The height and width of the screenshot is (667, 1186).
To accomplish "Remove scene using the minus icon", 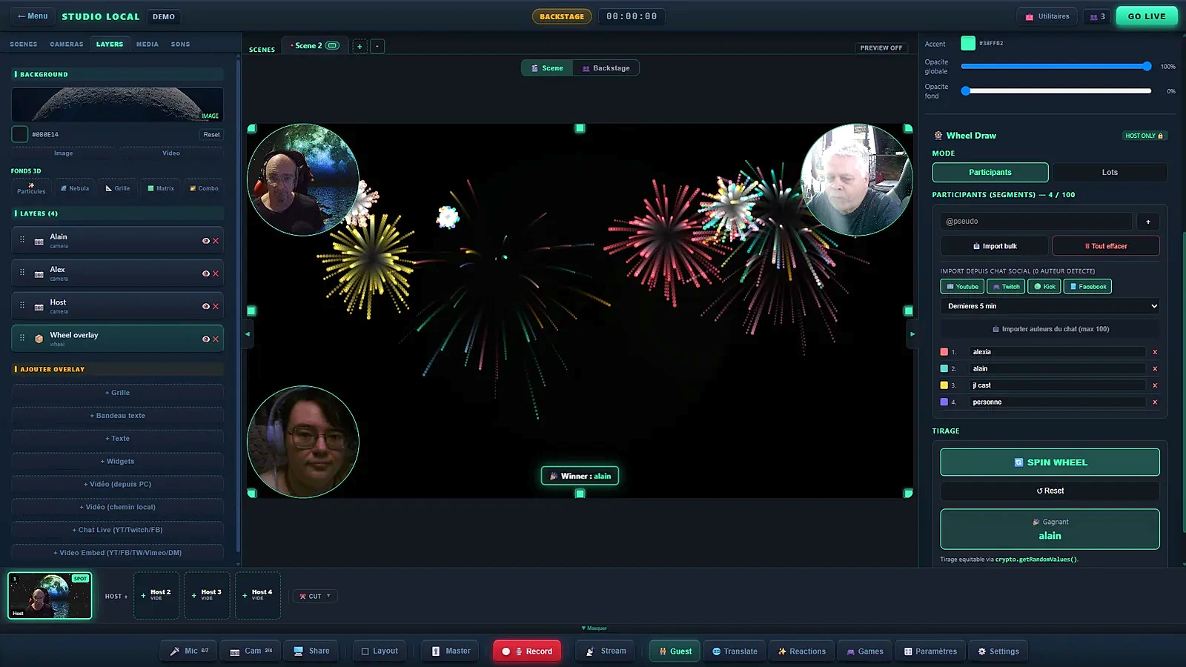I will click(377, 46).
